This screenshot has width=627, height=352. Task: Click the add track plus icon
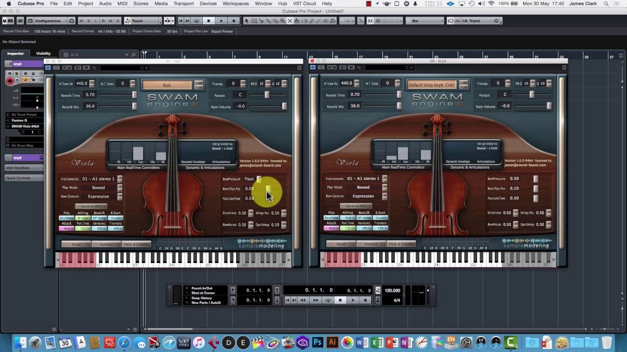click(x=127, y=55)
